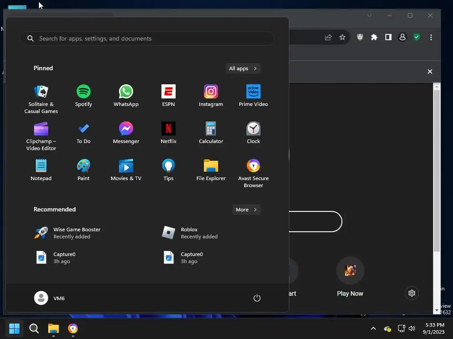Click the Windows Start button on taskbar
The height and width of the screenshot is (339, 453).
pos(14,328)
